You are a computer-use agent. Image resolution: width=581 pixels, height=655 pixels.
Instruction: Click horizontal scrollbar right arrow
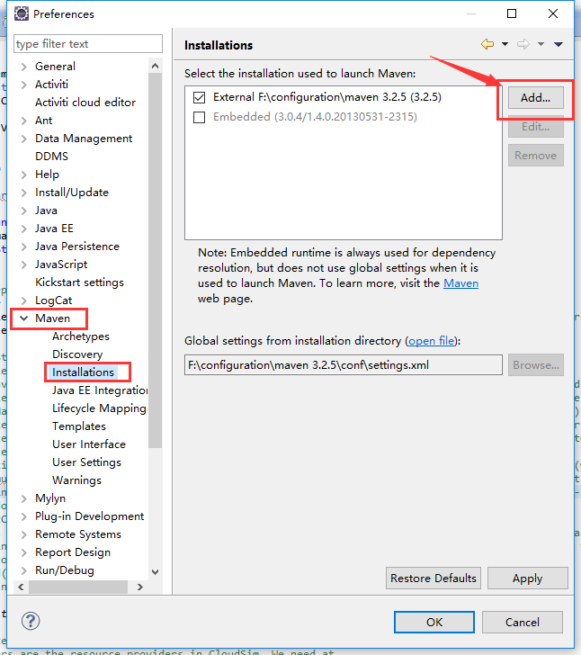[140, 587]
